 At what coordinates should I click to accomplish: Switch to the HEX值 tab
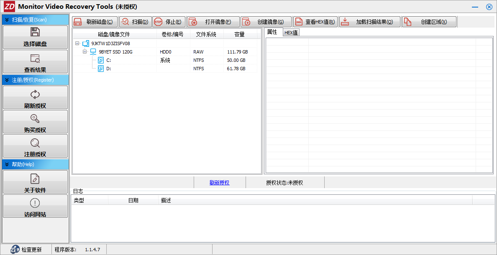click(291, 33)
